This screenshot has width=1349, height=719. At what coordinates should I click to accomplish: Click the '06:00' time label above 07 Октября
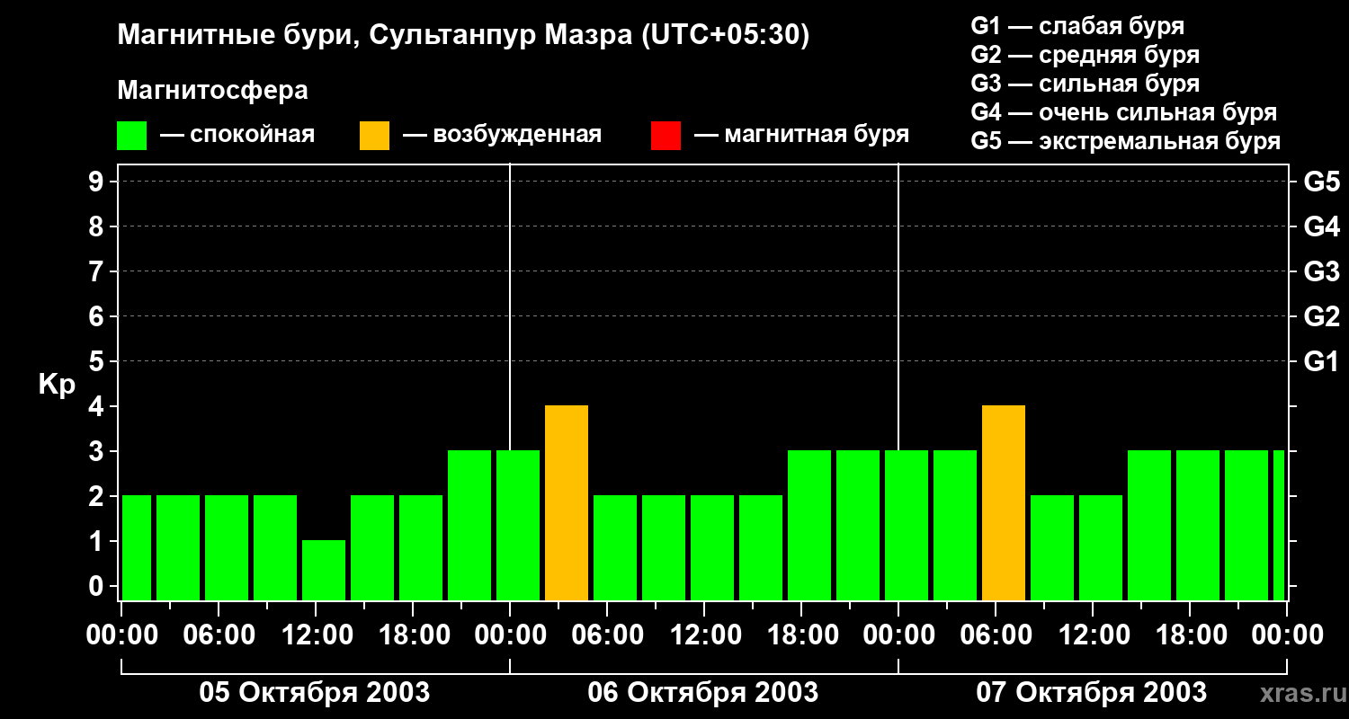point(996,635)
